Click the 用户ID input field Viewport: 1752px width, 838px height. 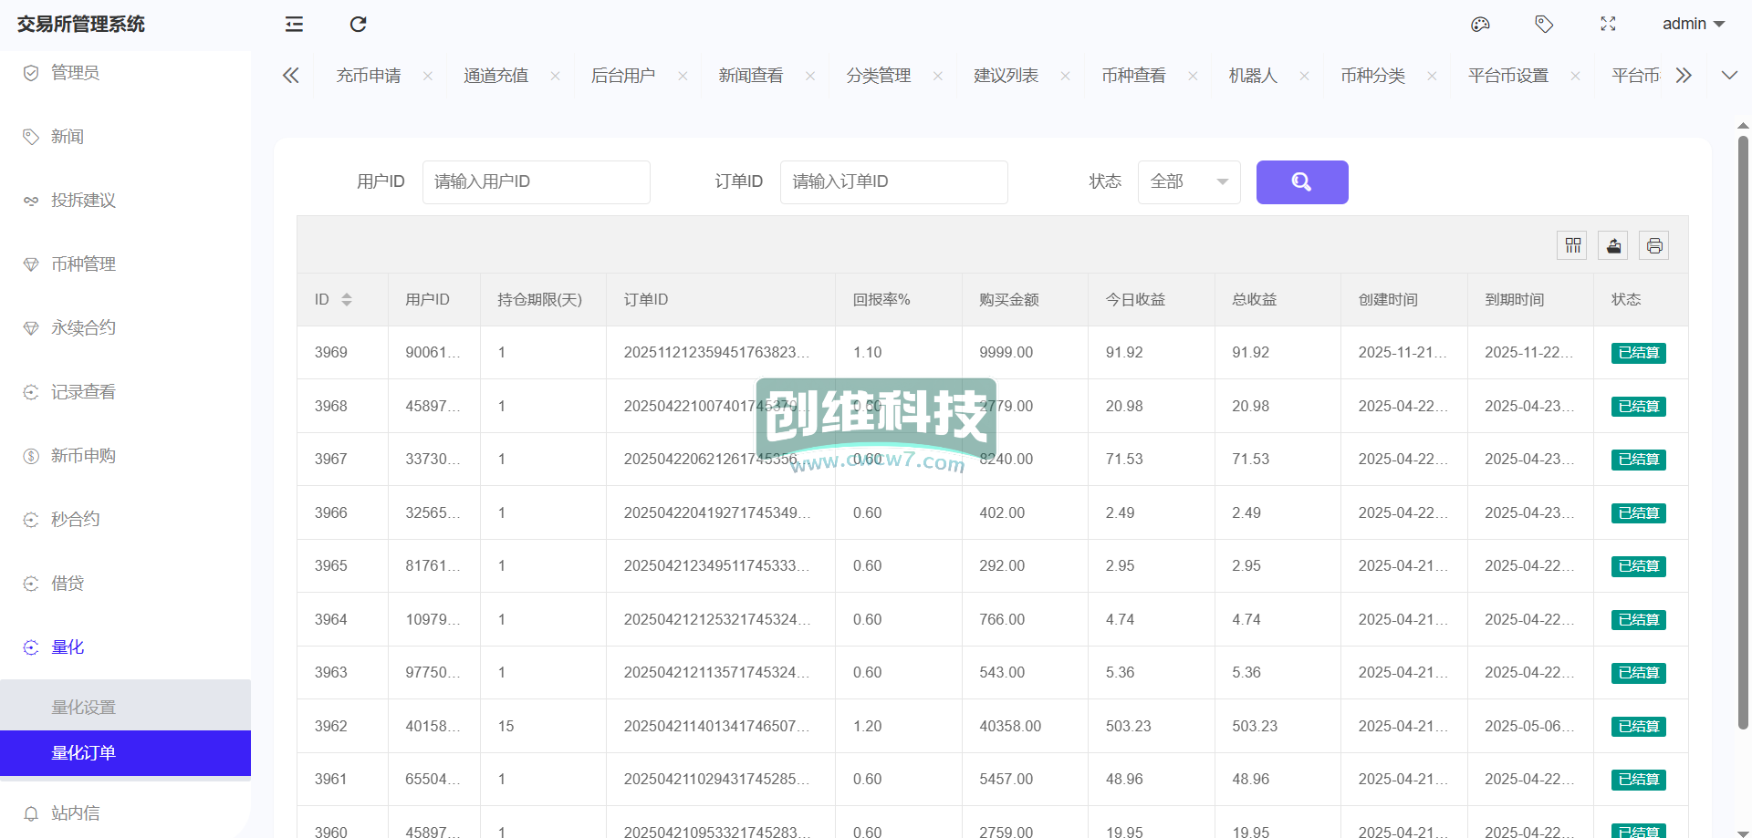[x=536, y=182]
